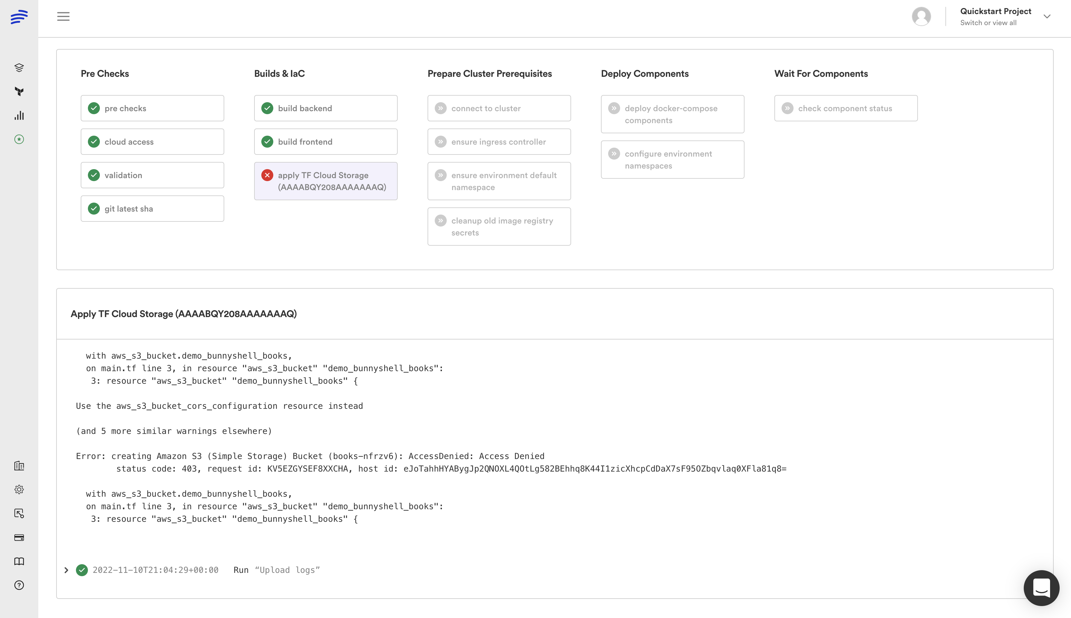Open the settings gear sidebar icon
The height and width of the screenshot is (618, 1071).
[x=19, y=489]
